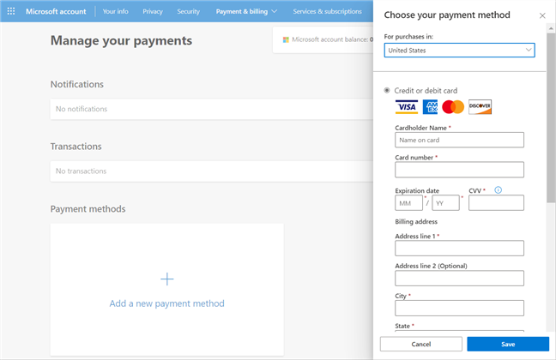Click the scrollbar up arrow in panel
Viewport: 556px width, 360px height.
pos(551,28)
